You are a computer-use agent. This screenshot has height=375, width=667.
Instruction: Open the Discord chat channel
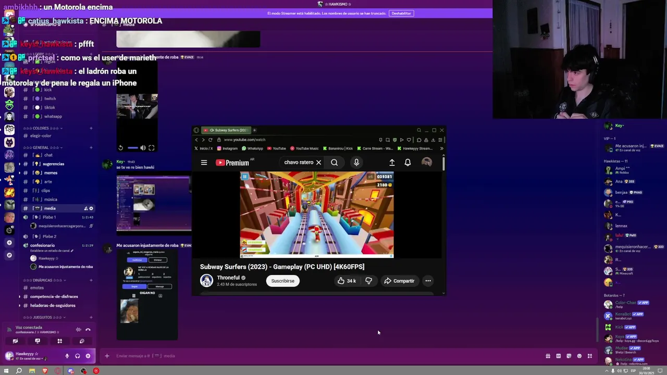click(x=48, y=155)
